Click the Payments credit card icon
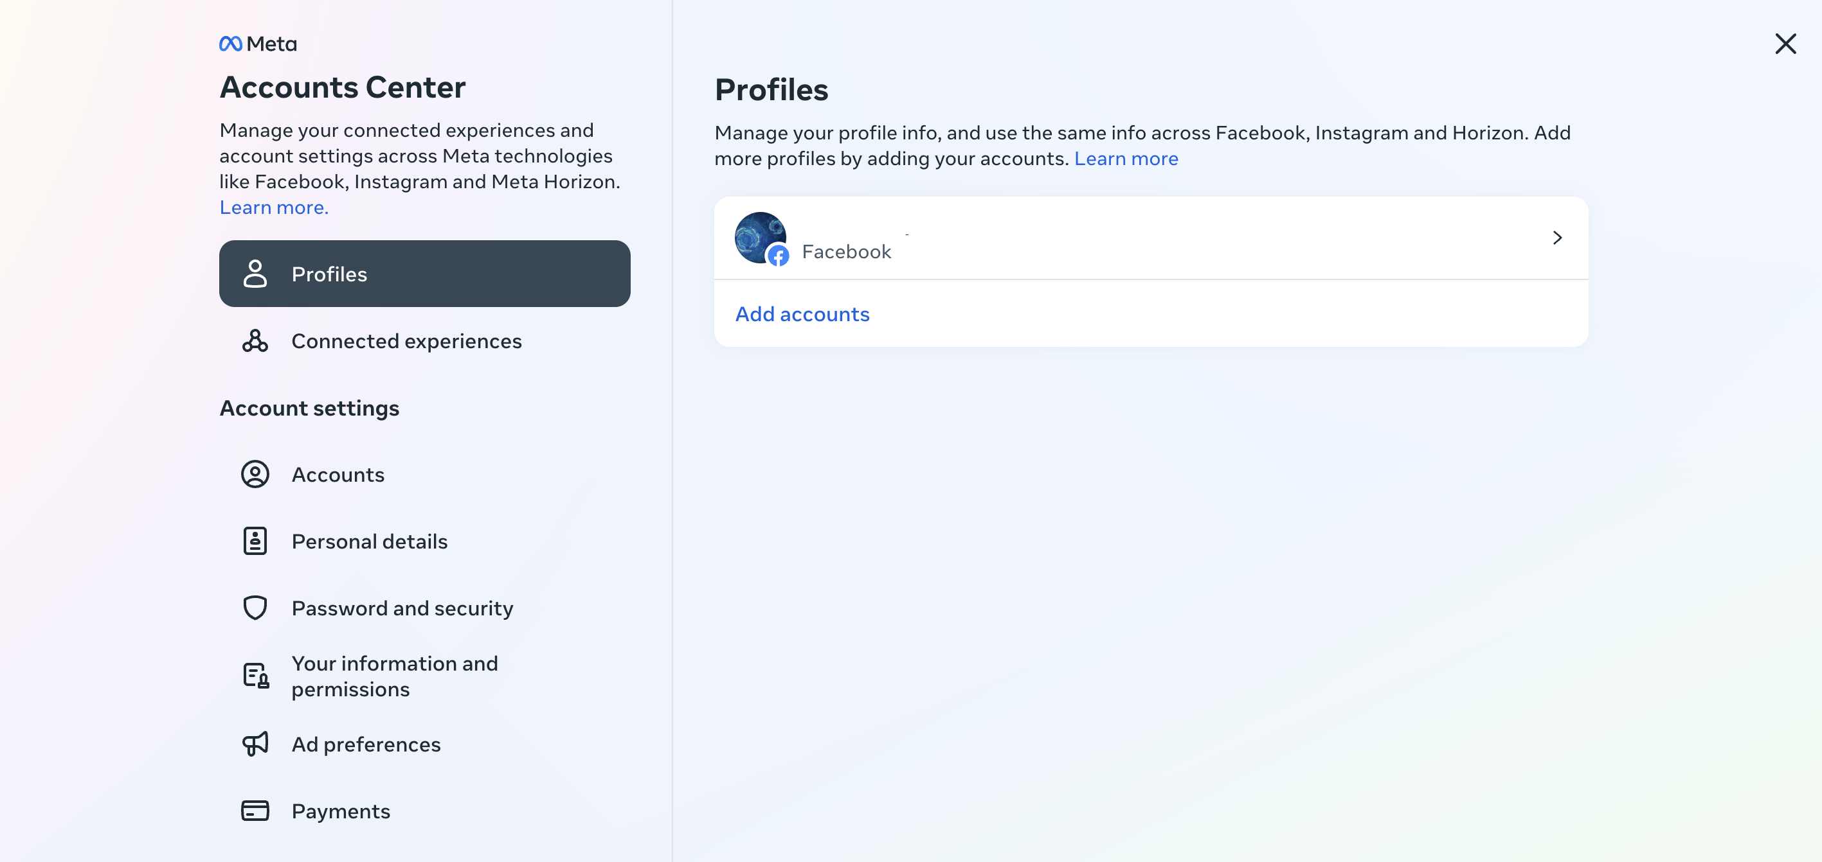The image size is (1822, 862). tap(255, 811)
